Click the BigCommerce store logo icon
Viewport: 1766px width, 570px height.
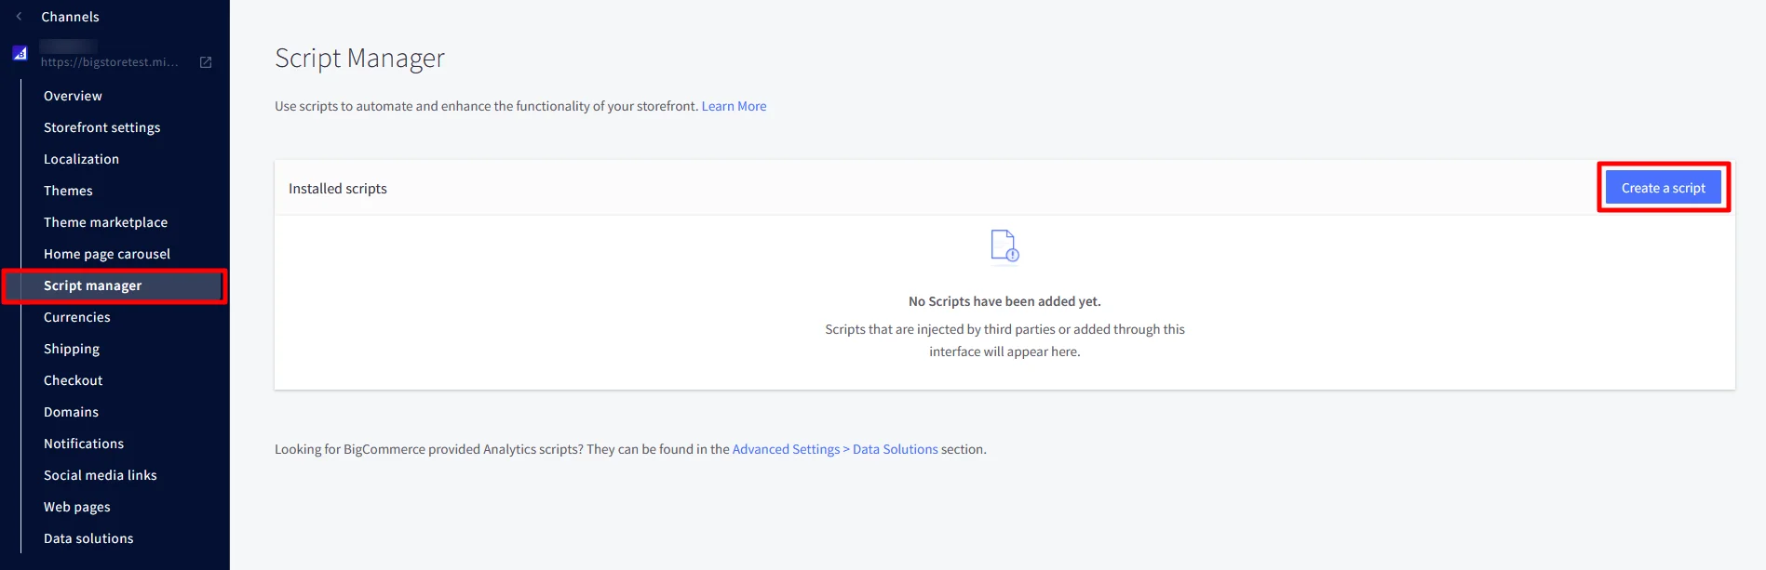(x=20, y=53)
